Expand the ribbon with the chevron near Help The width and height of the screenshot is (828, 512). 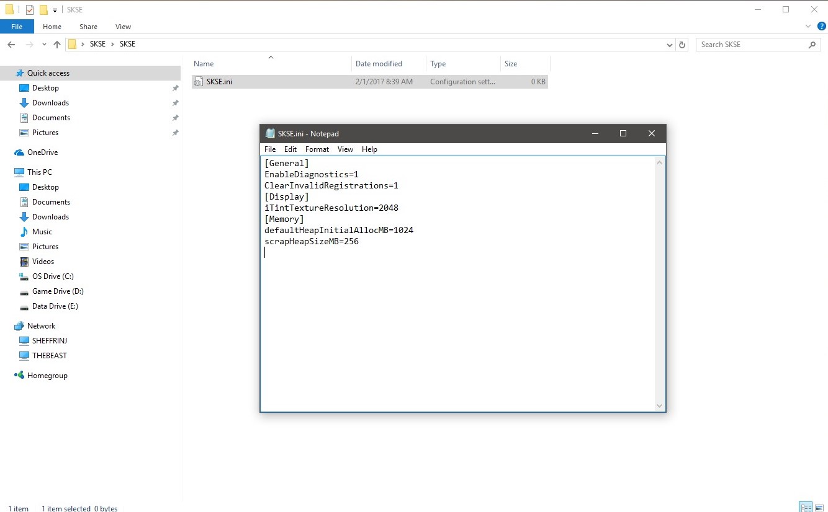(x=808, y=27)
